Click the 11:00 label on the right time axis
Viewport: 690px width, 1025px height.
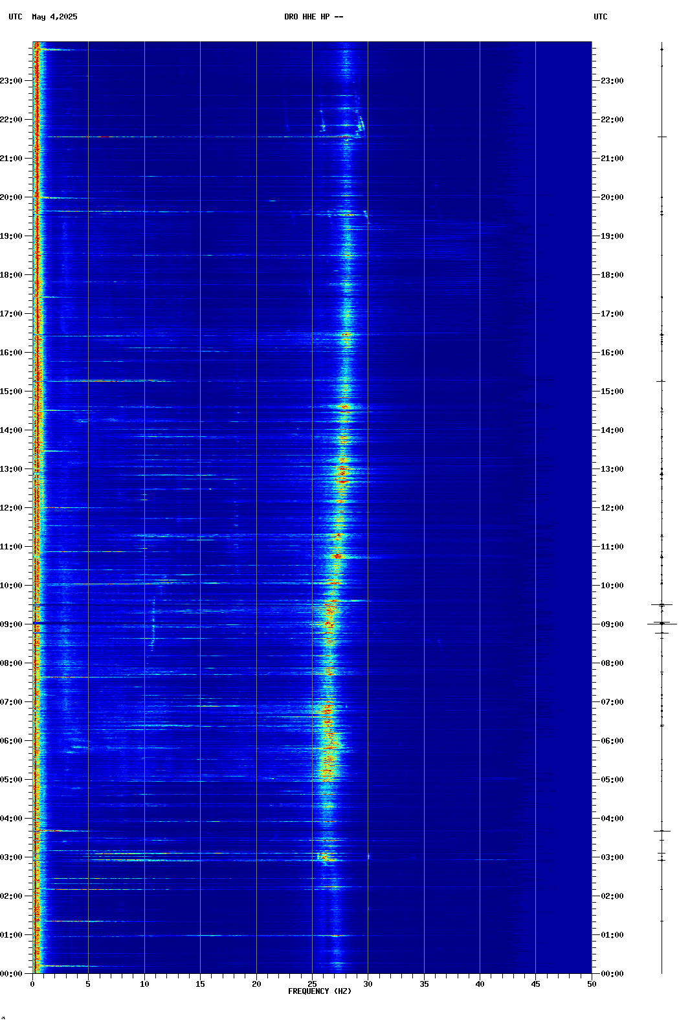click(x=612, y=547)
